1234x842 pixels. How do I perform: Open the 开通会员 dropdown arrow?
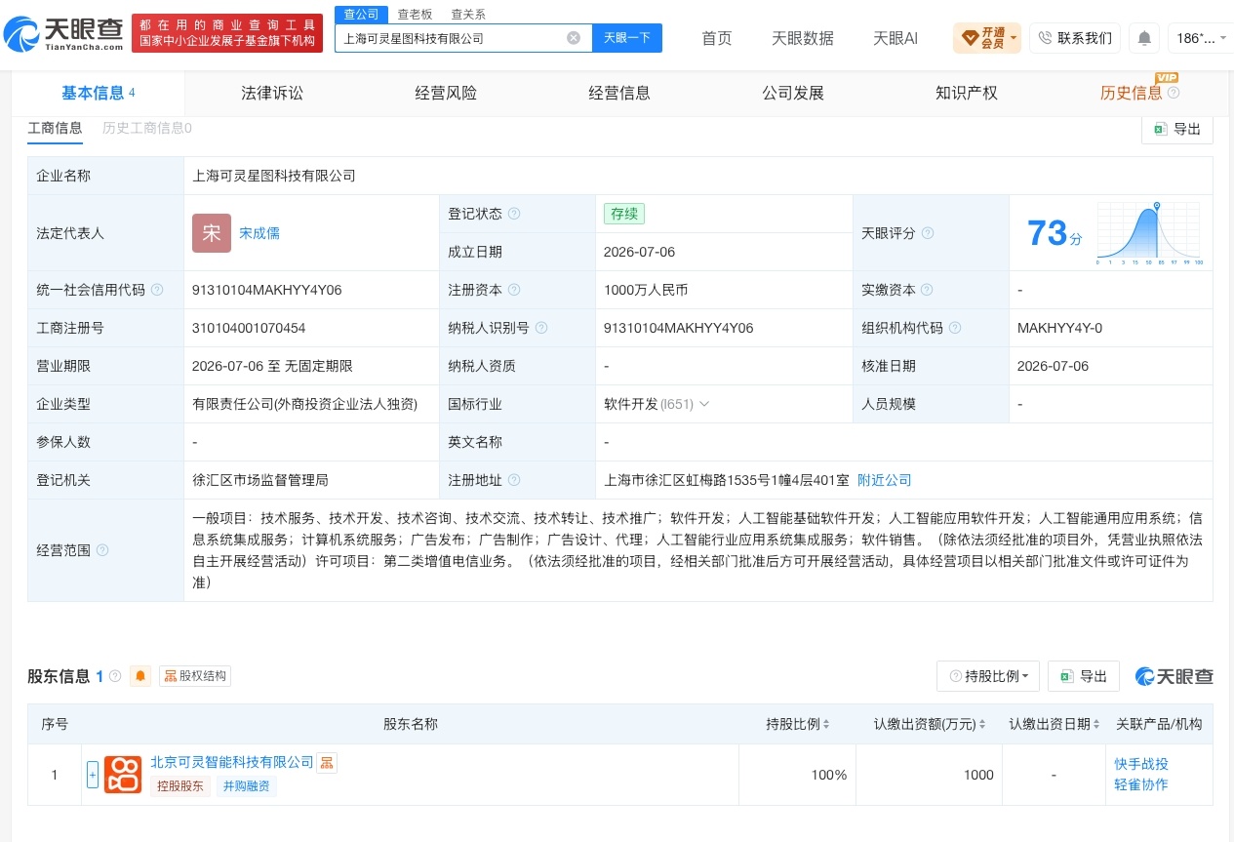1015,38
